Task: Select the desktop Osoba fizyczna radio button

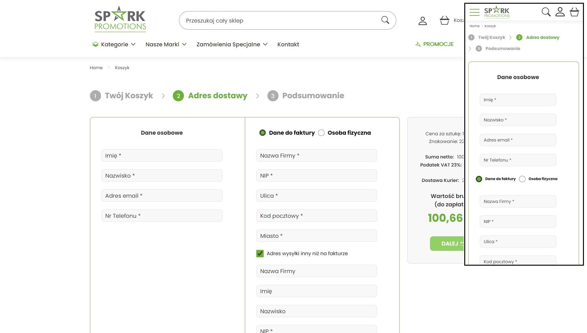Action: (321, 133)
